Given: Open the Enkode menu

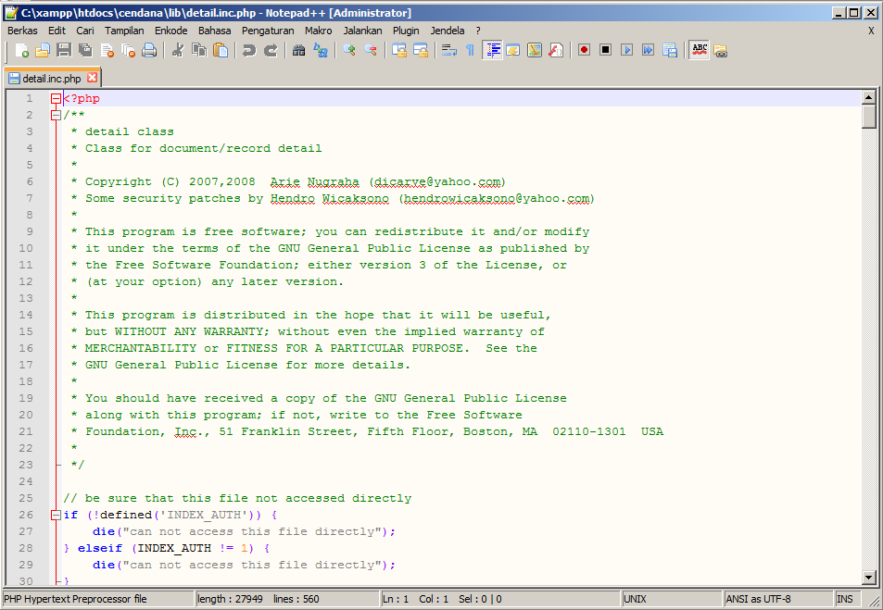Looking at the screenshot, I should [x=171, y=31].
